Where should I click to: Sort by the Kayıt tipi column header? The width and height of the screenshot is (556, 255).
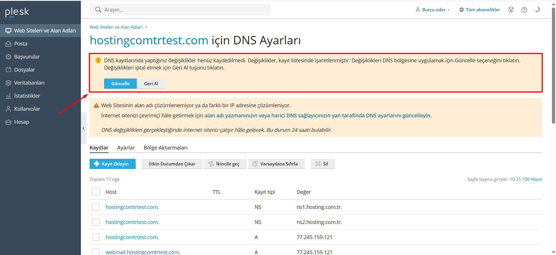(265, 192)
